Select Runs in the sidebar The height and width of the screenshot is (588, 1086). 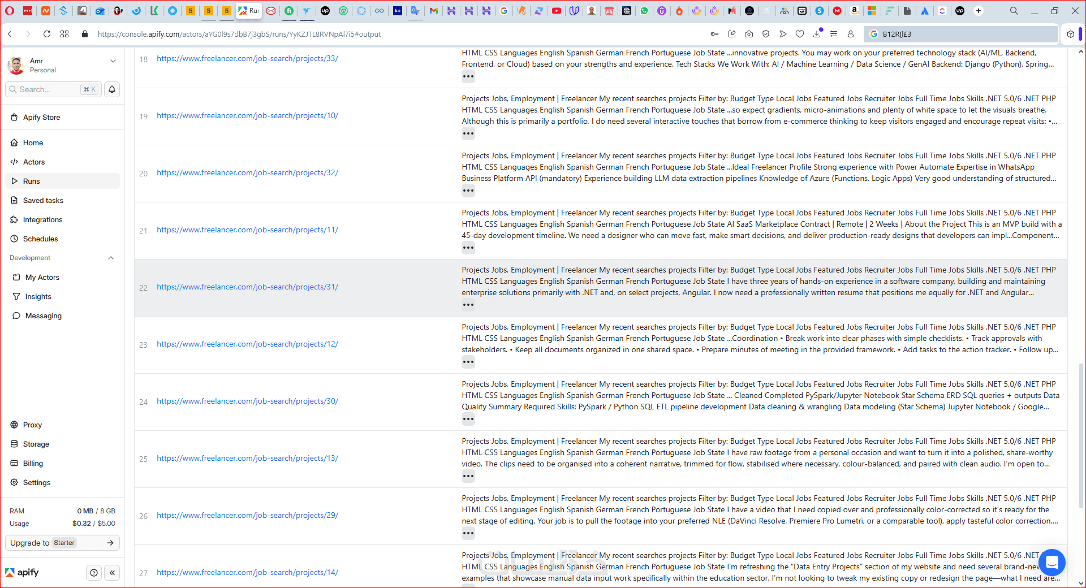pos(62,181)
